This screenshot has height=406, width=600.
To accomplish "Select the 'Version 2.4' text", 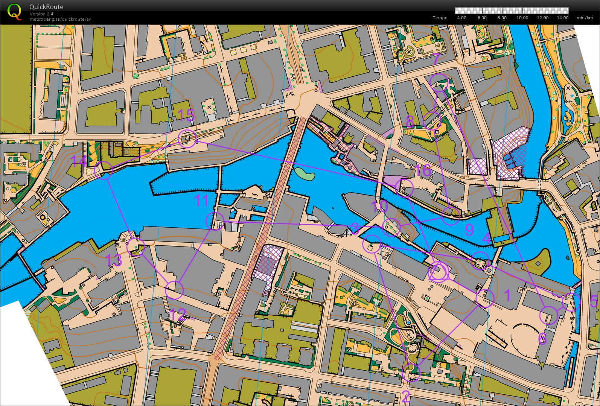I will point(41,14).
